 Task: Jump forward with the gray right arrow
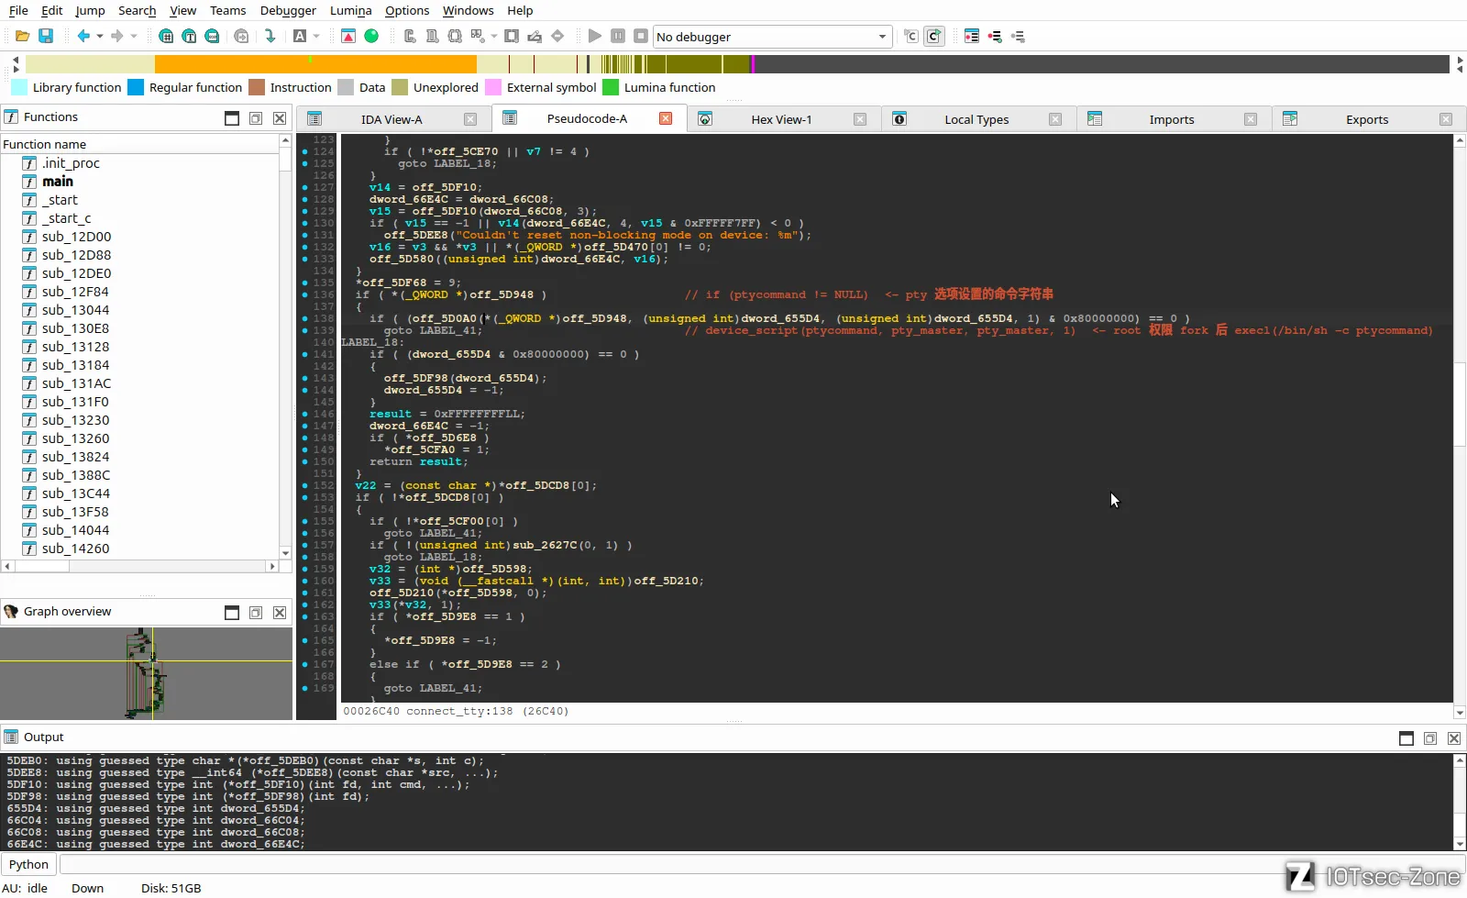[116, 37]
